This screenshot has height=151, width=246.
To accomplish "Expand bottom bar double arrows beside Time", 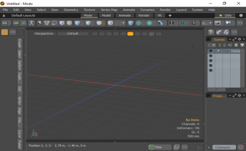I will point(185,147).
